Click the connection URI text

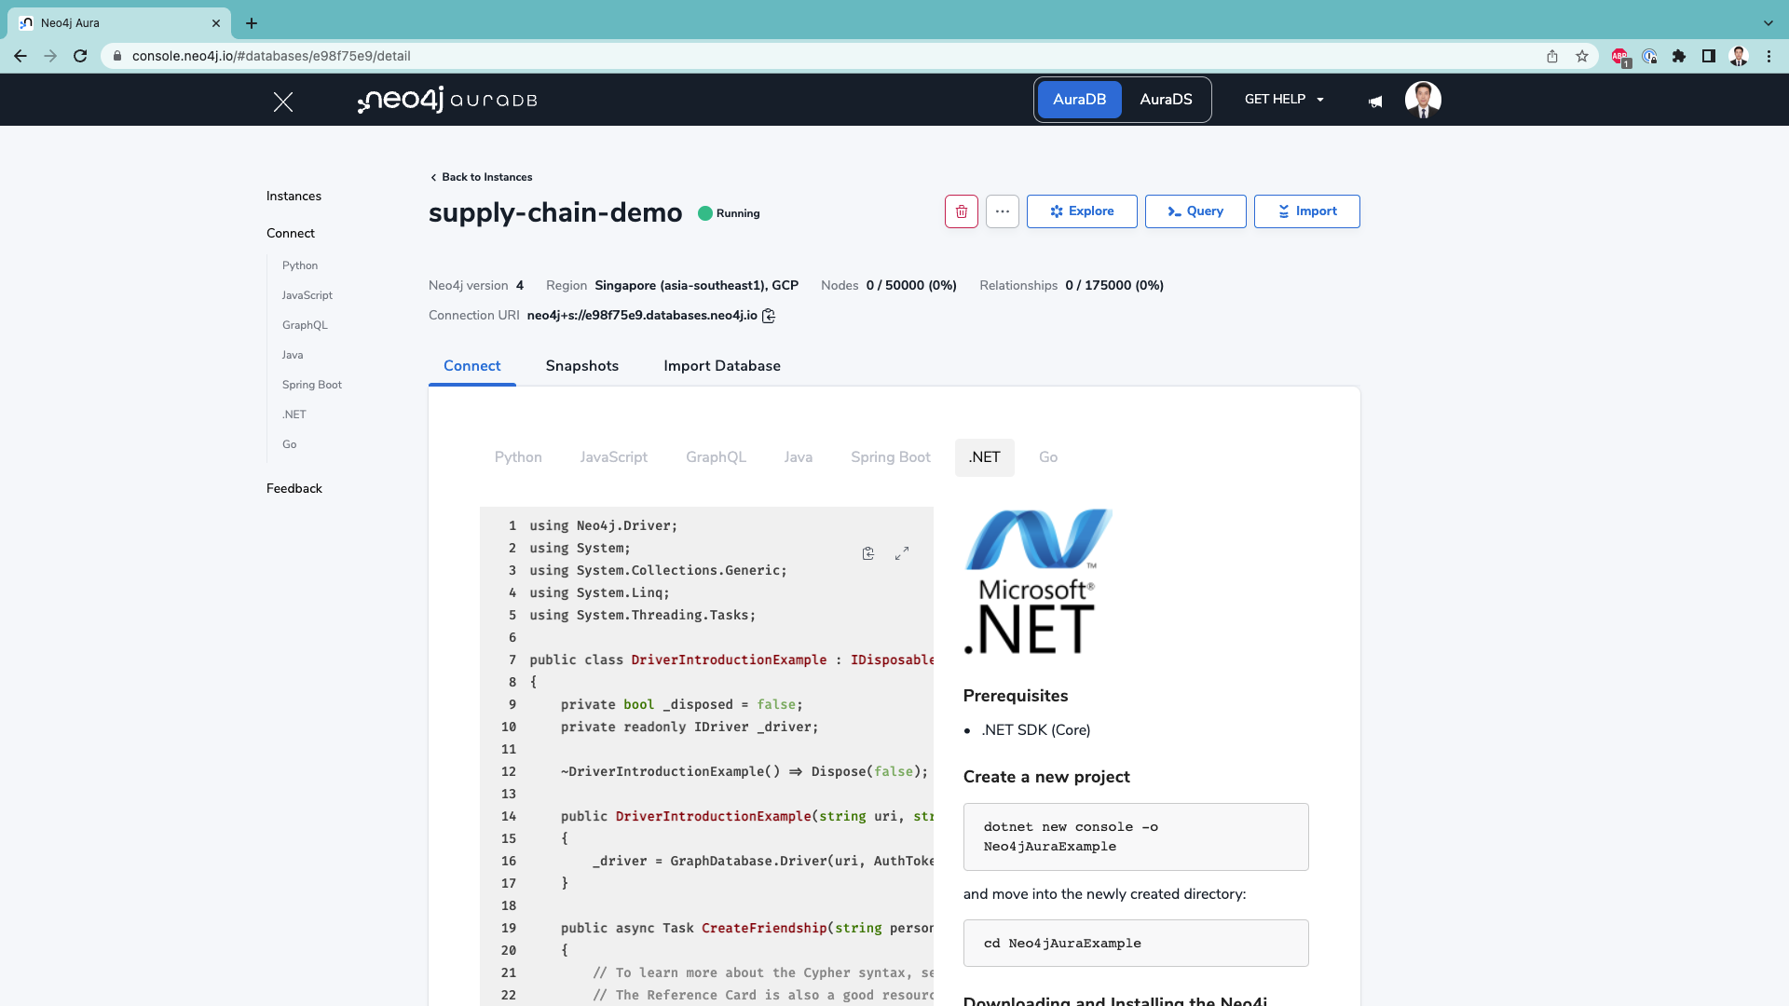(x=642, y=316)
